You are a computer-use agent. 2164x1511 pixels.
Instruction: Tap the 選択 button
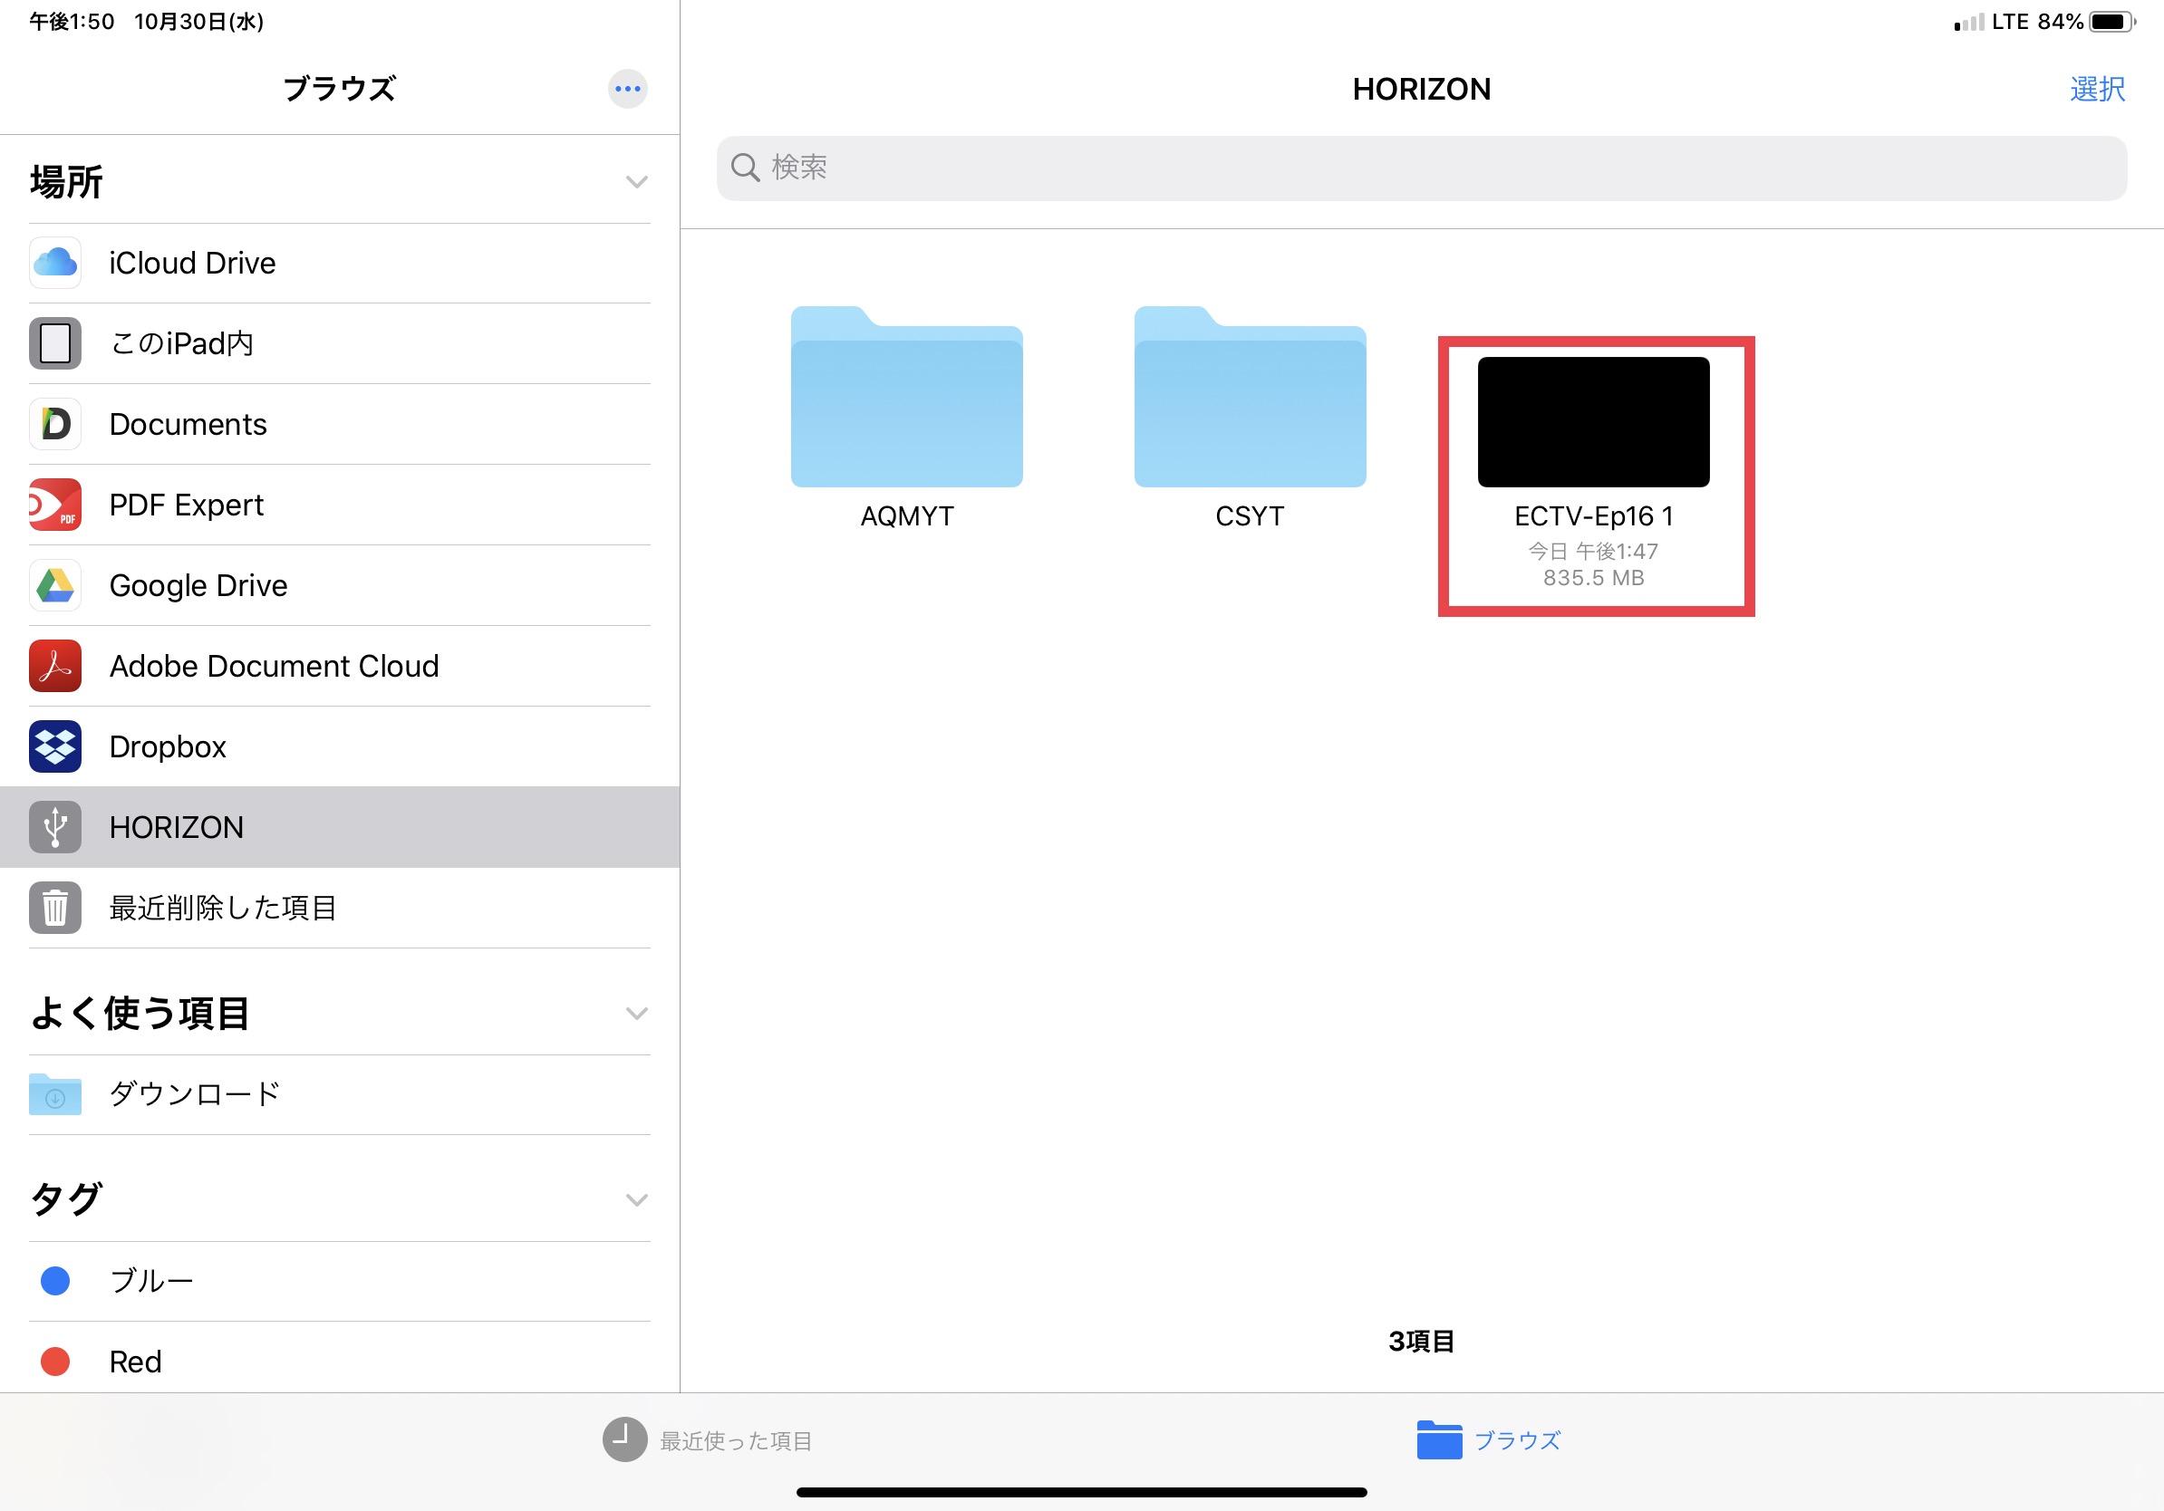pos(2096,89)
